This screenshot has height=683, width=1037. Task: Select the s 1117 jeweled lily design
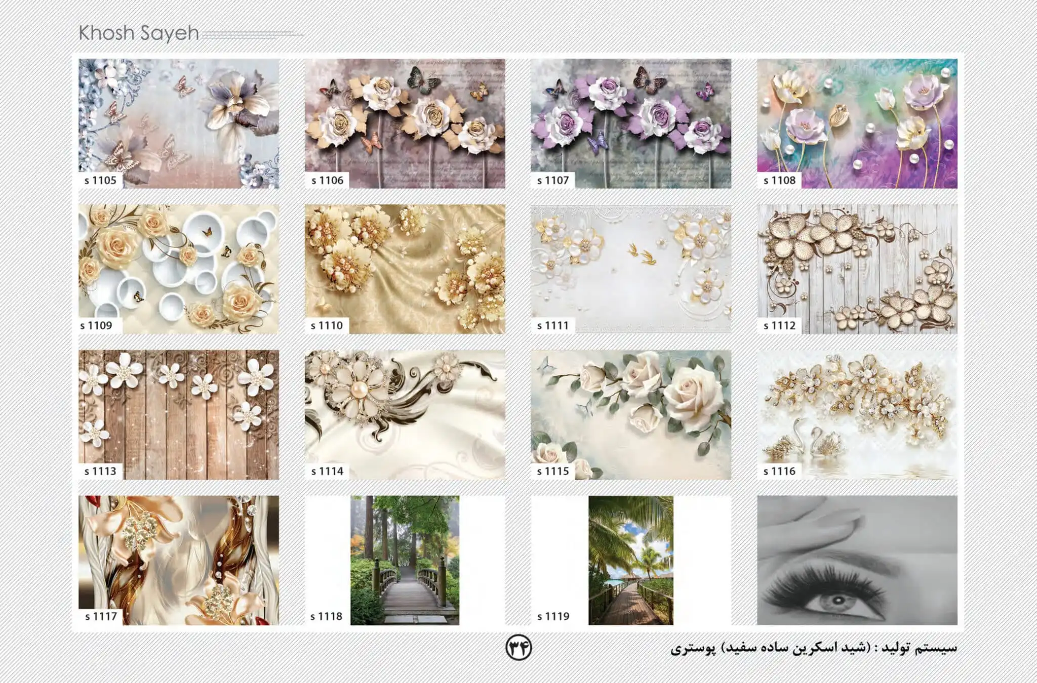(179, 560)
